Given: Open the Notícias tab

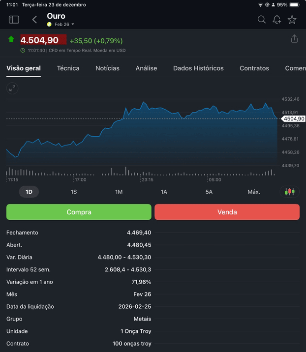Looking at the screenshot, I should point(107,68).
